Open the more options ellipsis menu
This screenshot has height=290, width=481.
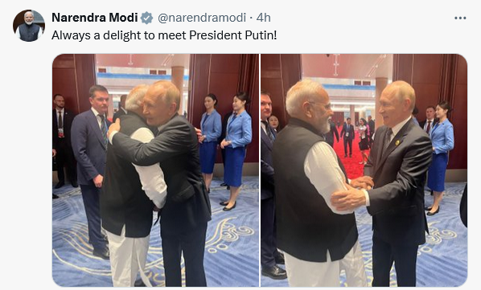[x=460, y=18]
